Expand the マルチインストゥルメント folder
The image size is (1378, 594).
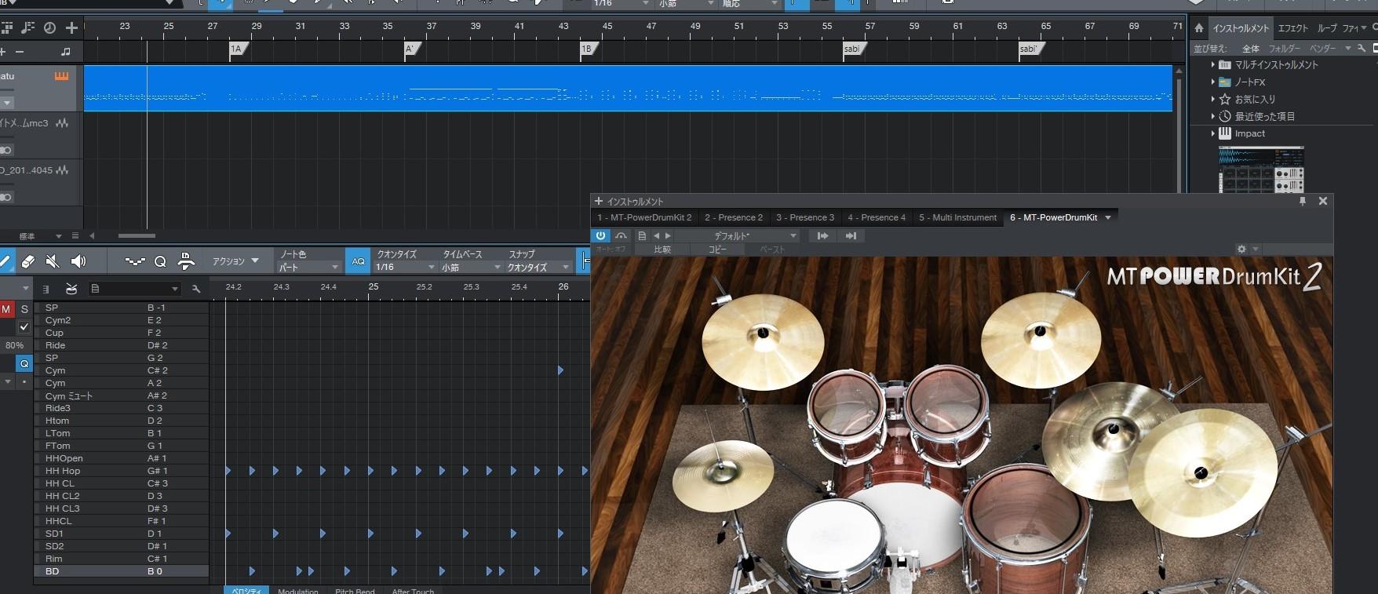pyautogui.click(x=1213, y=65)
